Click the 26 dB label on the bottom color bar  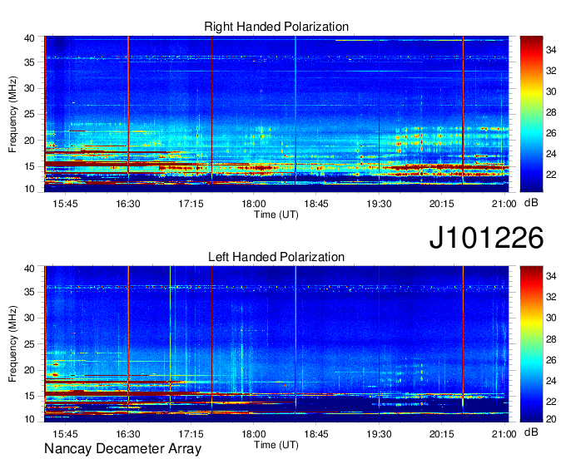[551, 360]
